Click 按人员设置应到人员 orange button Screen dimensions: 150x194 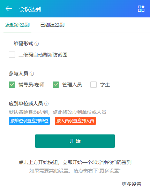click(x=75, y=121)
